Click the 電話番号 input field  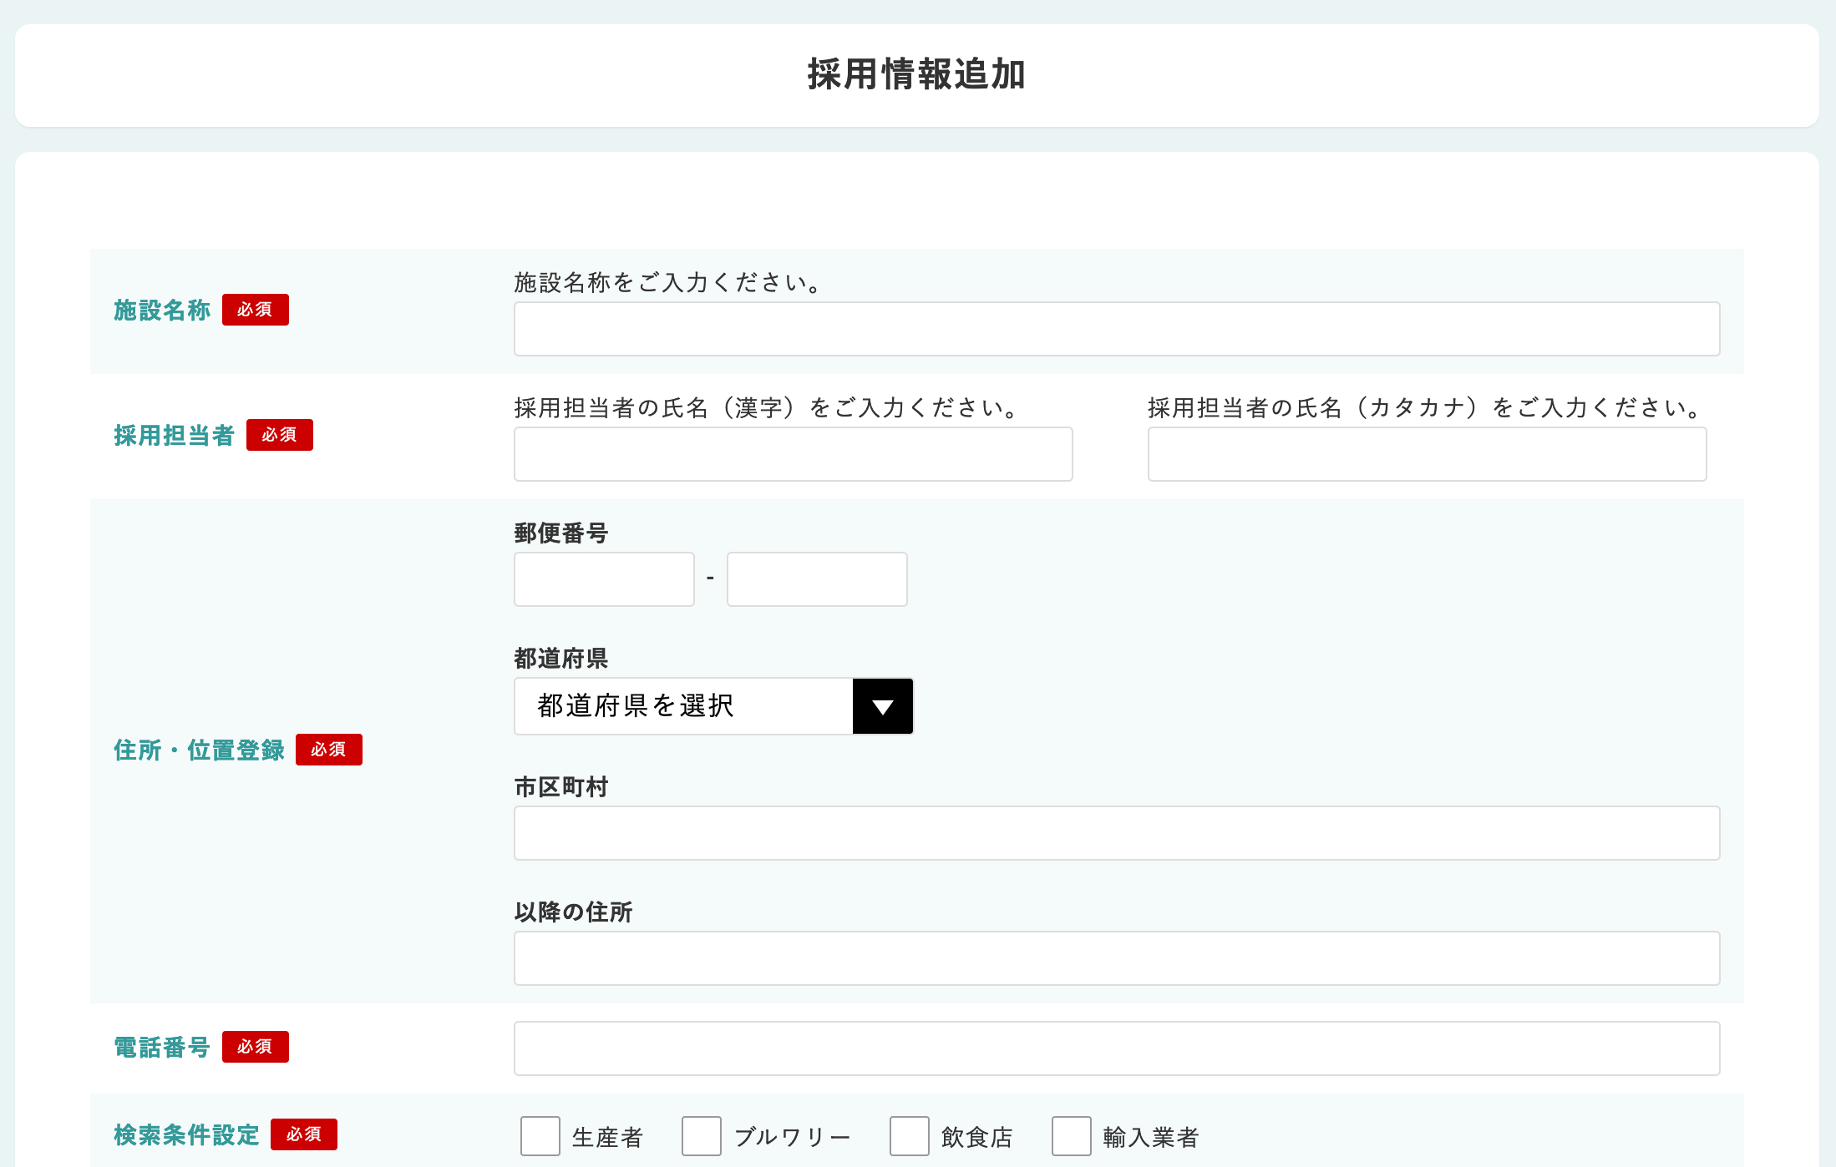[1116, 1048]
